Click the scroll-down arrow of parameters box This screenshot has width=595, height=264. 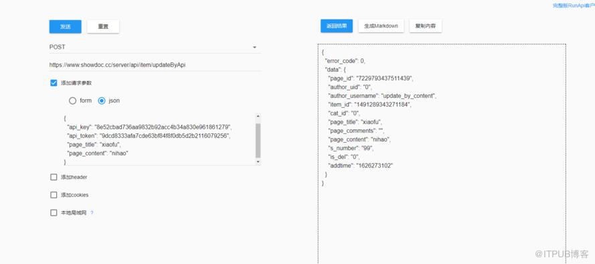tap(258, 162)
